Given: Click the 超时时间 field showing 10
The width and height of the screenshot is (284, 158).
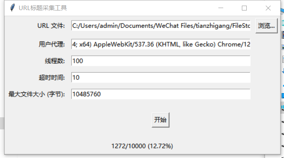Looking at the screenshot, I should click(161, 77).
